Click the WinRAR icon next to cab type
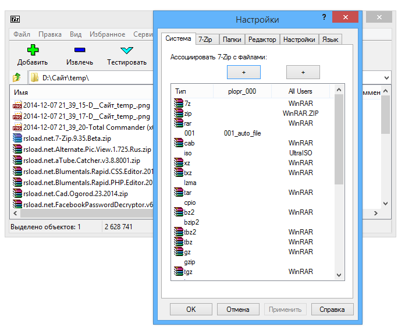 click(x=179, y=143)
